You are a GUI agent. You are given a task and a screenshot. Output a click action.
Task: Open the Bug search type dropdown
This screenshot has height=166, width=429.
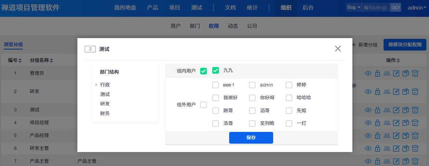[353, 7]
